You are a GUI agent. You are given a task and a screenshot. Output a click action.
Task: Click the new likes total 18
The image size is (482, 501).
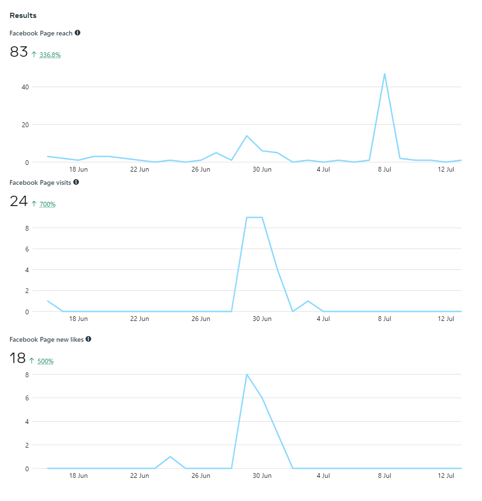(x=17, y=358)
